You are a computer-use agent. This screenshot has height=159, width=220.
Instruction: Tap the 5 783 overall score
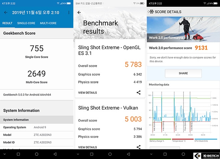click(x=133, y=64)
